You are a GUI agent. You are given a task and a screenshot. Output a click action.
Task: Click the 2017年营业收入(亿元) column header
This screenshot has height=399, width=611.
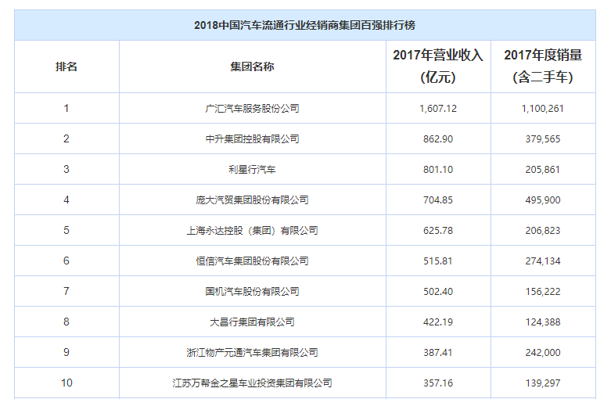tap(438, 66)
